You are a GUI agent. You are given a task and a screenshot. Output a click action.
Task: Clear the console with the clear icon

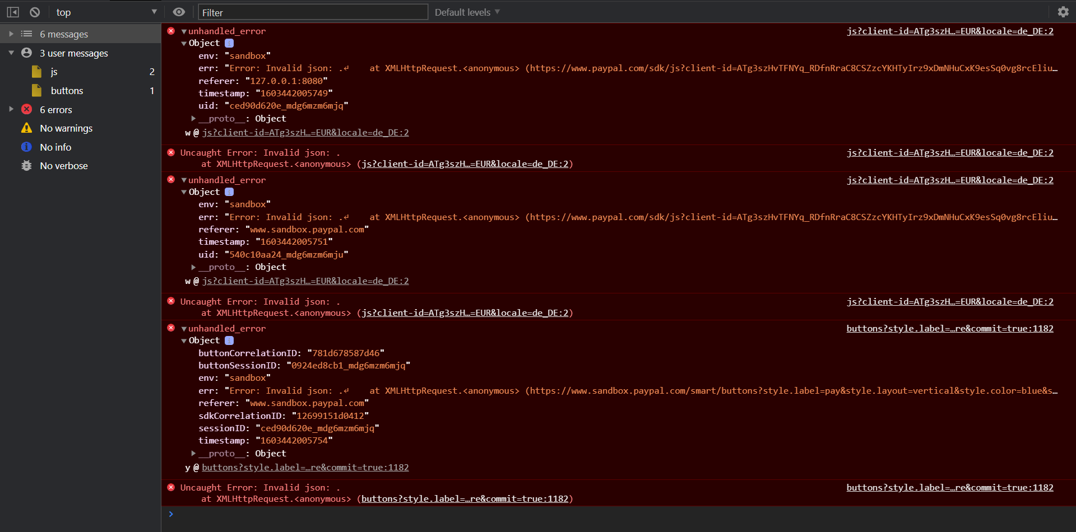pyautogui.click(x=35, y=12)
